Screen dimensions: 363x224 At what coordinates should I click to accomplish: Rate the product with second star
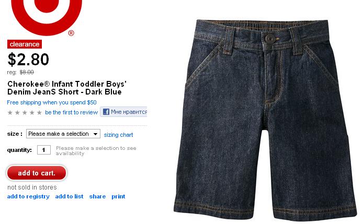(17, 113)
